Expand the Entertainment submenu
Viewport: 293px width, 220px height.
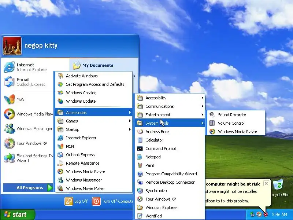170,115
